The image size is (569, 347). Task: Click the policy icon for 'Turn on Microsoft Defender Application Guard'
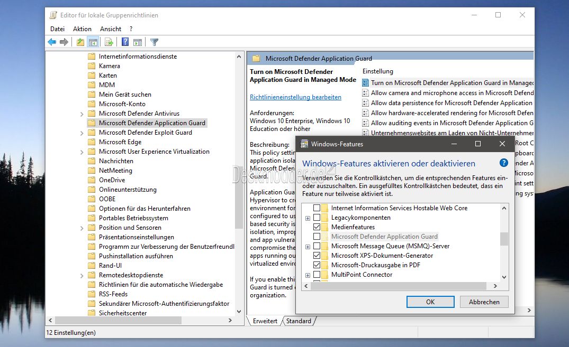(365, 83)
